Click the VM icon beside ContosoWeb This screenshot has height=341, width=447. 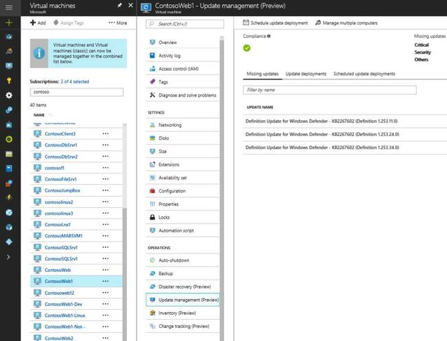(37, 270)
